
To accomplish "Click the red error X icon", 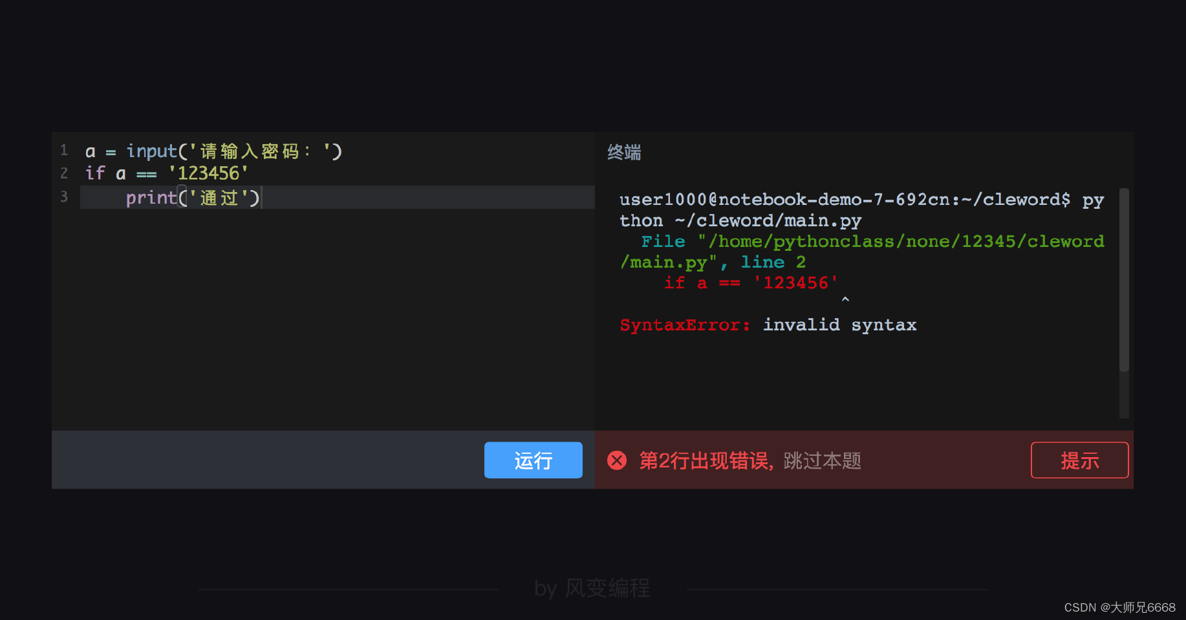I will point(617,460).
